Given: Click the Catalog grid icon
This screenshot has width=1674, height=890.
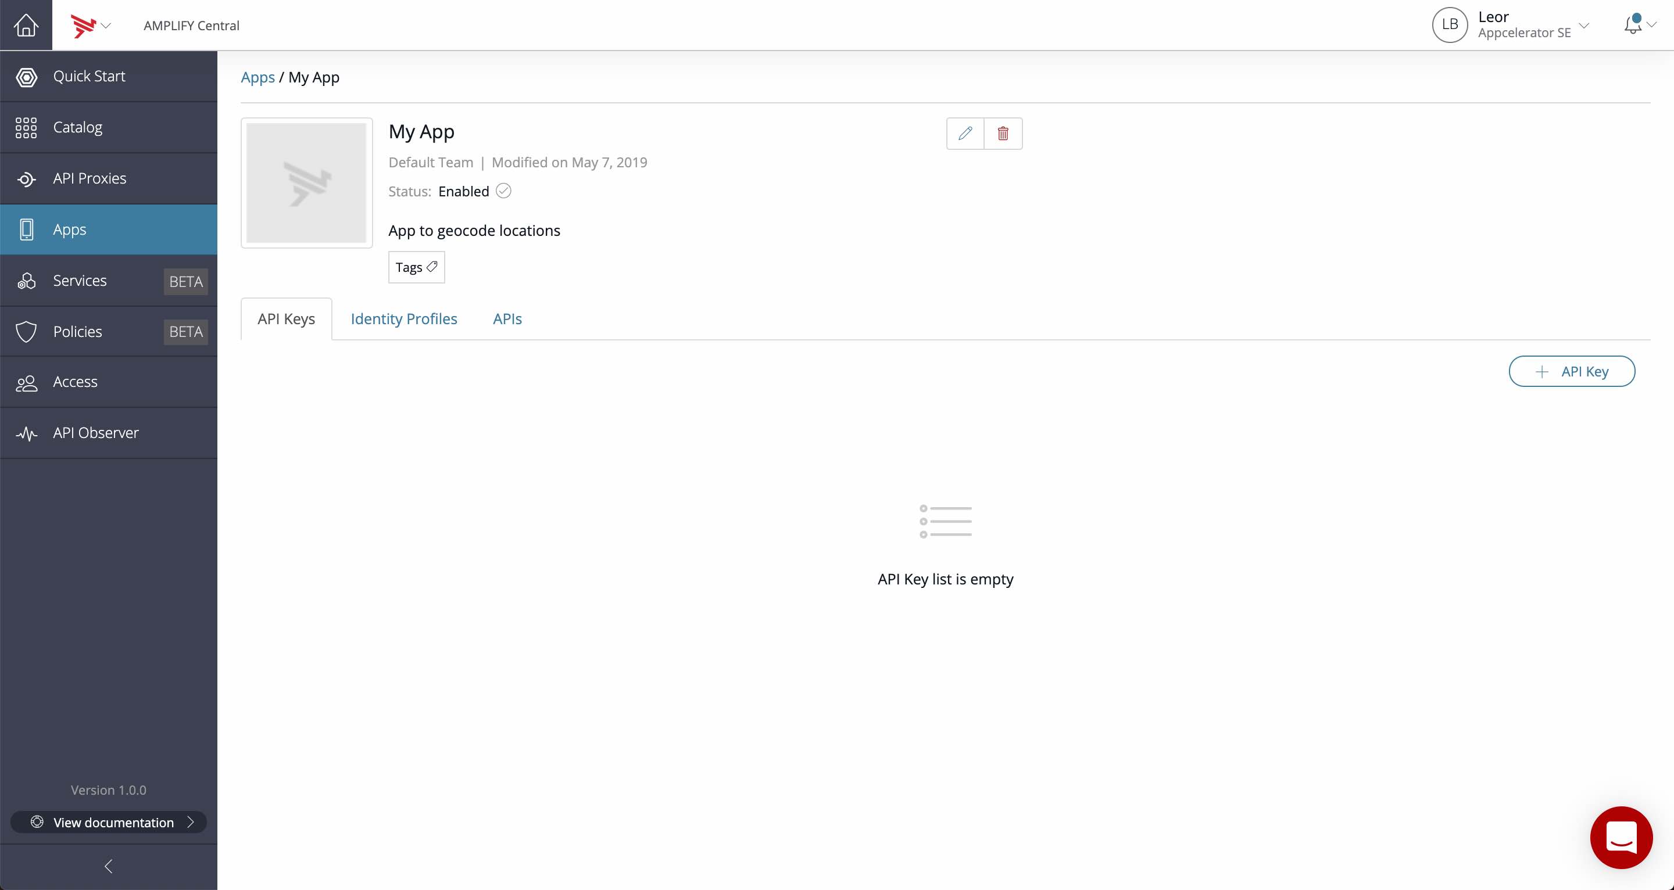Looking at the screenshot, I should click(26, 127).
